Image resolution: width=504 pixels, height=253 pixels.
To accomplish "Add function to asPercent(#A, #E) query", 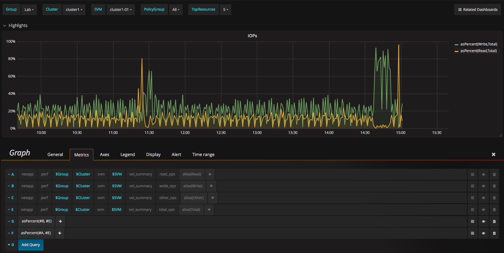I will pos(60,233).
